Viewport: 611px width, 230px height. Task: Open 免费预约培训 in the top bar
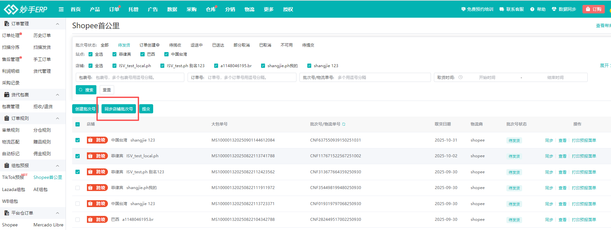(x=477, y=9)
